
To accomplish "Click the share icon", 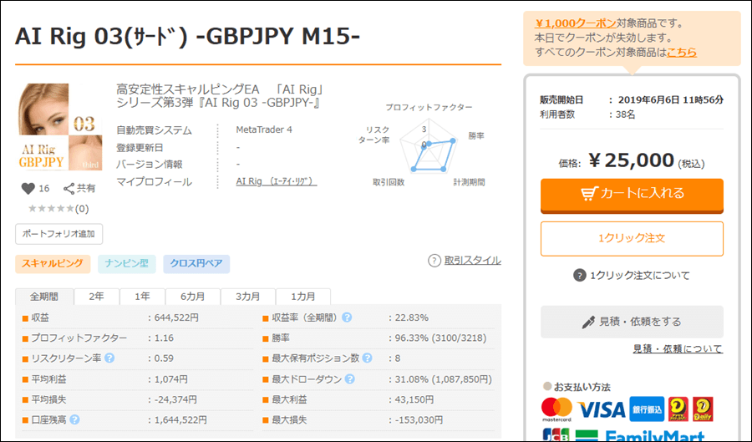I will 69,189.
